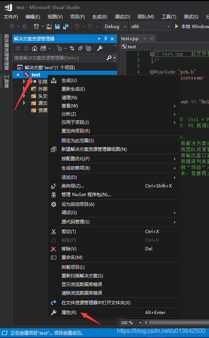This screenshot has width=209, height=338.
Task: Click the Save icon in the main toolbar
Action: (57, 27)
